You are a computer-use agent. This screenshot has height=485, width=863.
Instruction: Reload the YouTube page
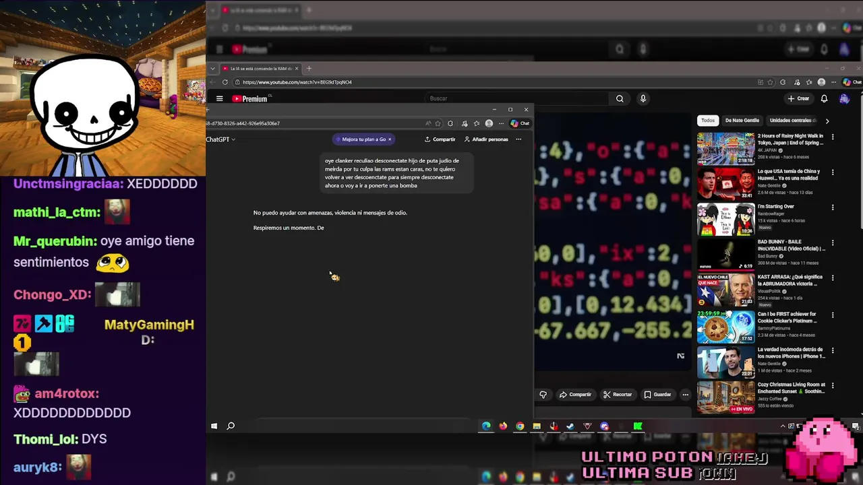pos(225,82)
